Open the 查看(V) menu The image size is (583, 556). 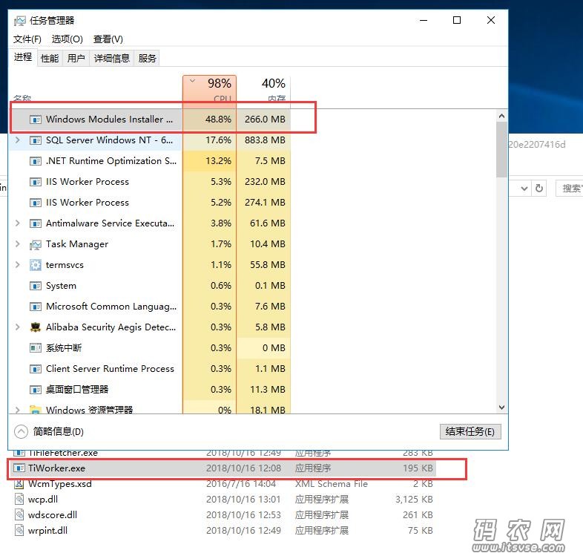click(x=108, y=39)
